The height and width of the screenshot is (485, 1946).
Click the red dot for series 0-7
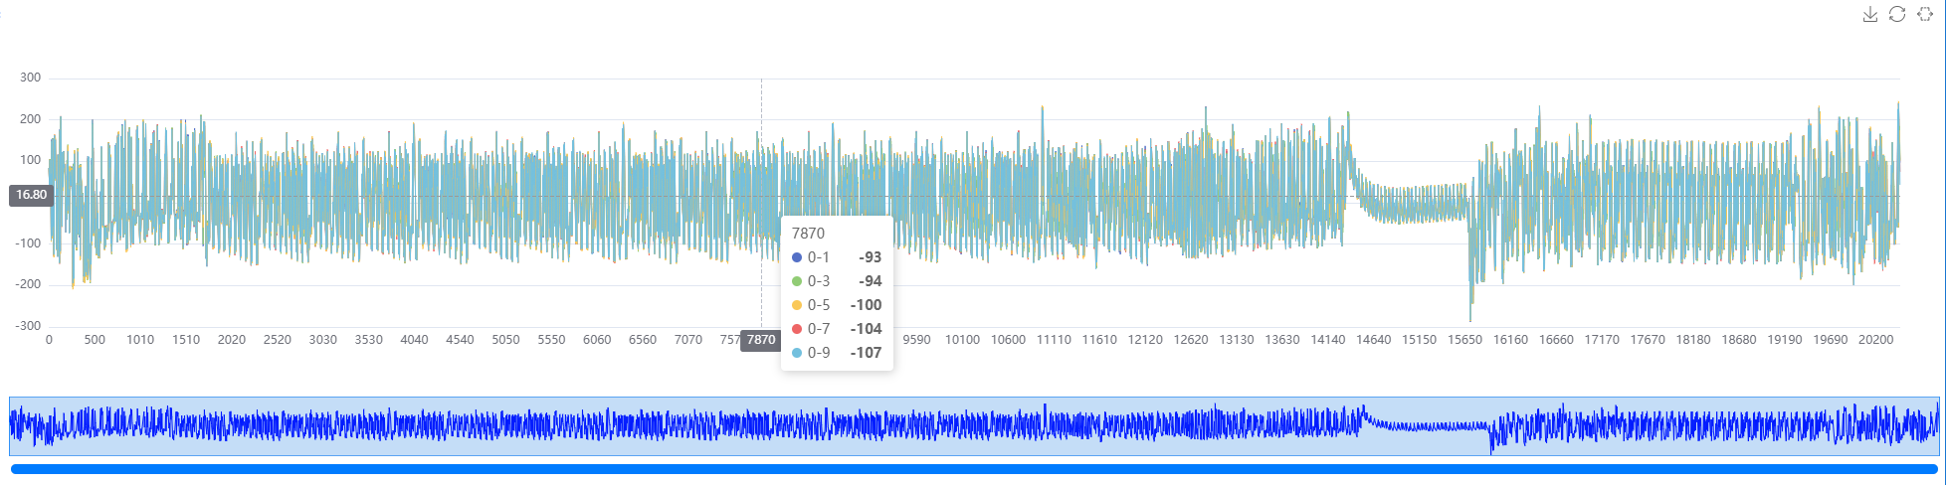(x=797, y=329)
